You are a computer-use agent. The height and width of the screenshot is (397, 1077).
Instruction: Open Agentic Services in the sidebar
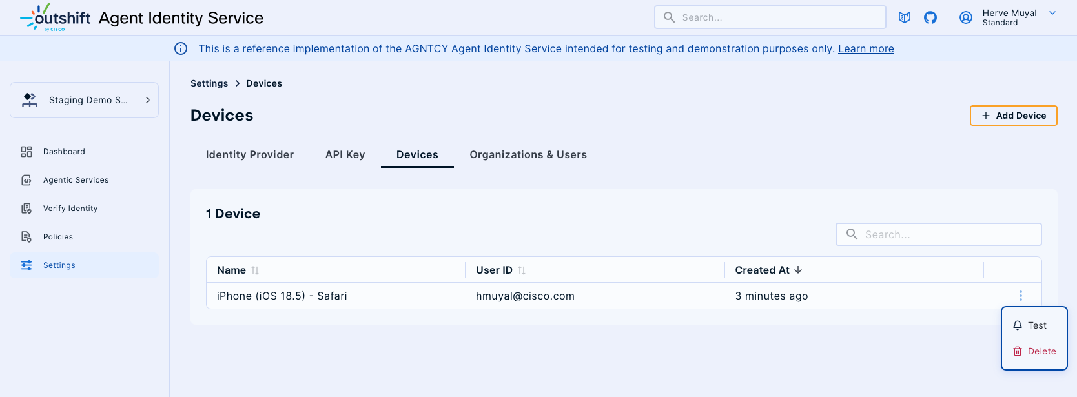[x=84, y=180]
